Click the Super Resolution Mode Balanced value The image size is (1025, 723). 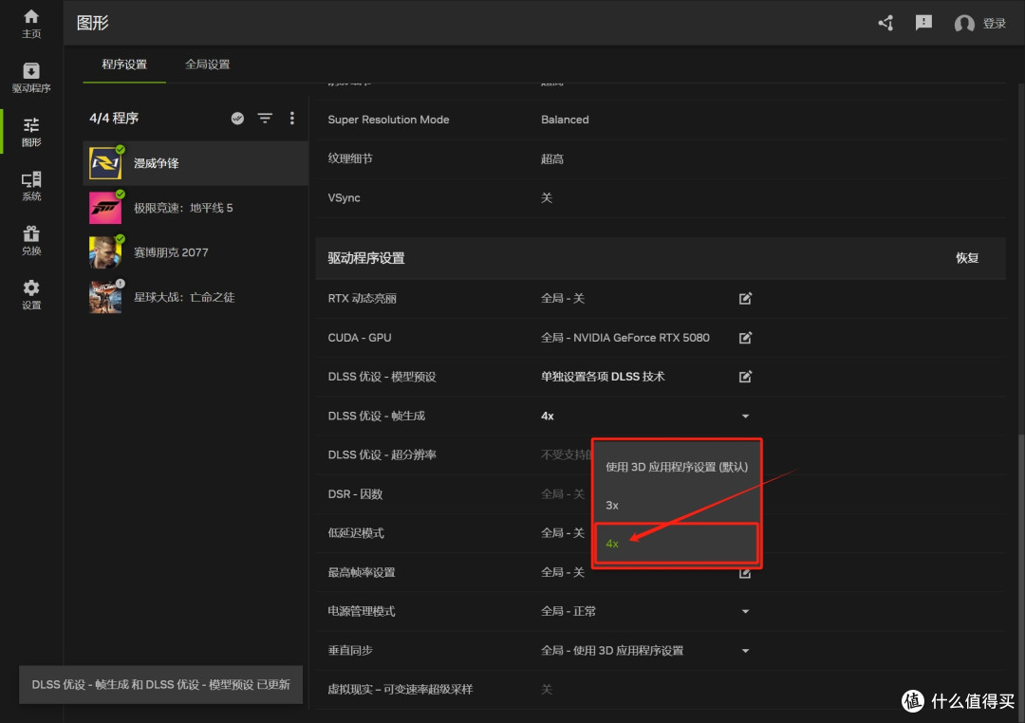(x=565, y=120)
